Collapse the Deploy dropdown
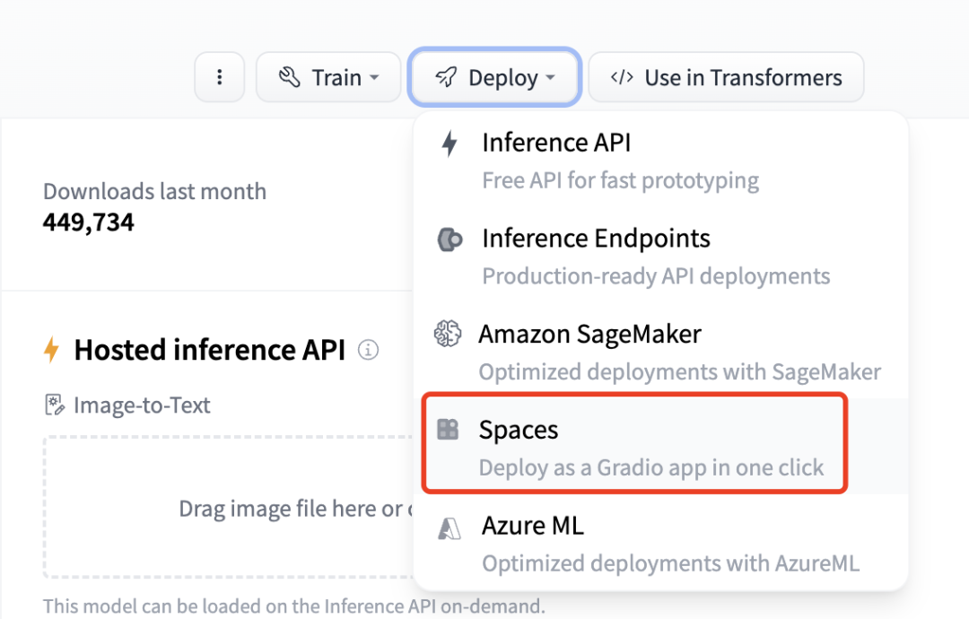The image size is (969, 619). (x=494, y=77)
